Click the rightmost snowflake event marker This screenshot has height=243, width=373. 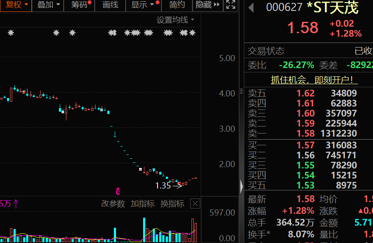pos(192,33)
